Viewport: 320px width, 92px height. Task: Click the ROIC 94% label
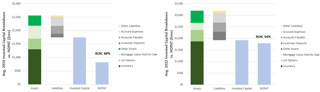[263, 37]
